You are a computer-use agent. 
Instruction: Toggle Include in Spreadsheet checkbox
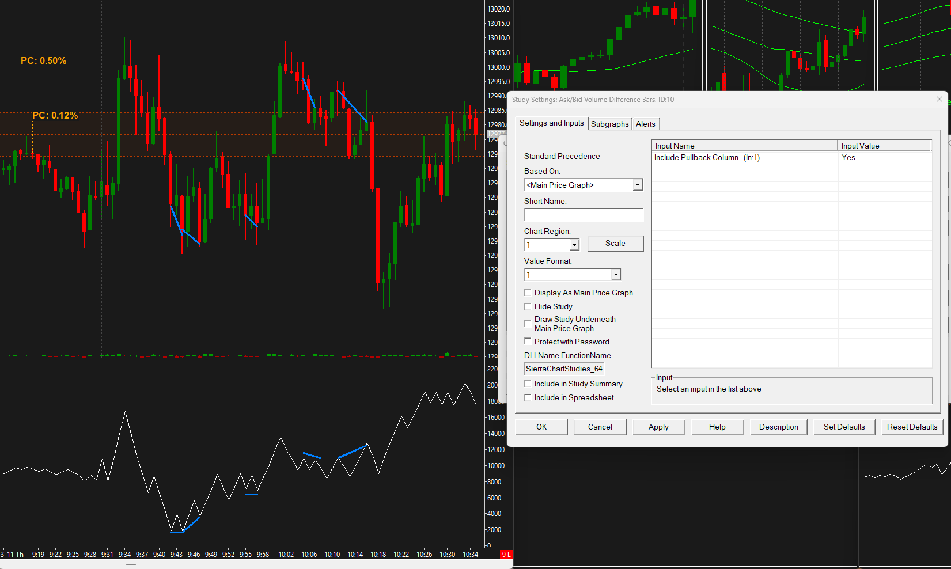point(528,397)
